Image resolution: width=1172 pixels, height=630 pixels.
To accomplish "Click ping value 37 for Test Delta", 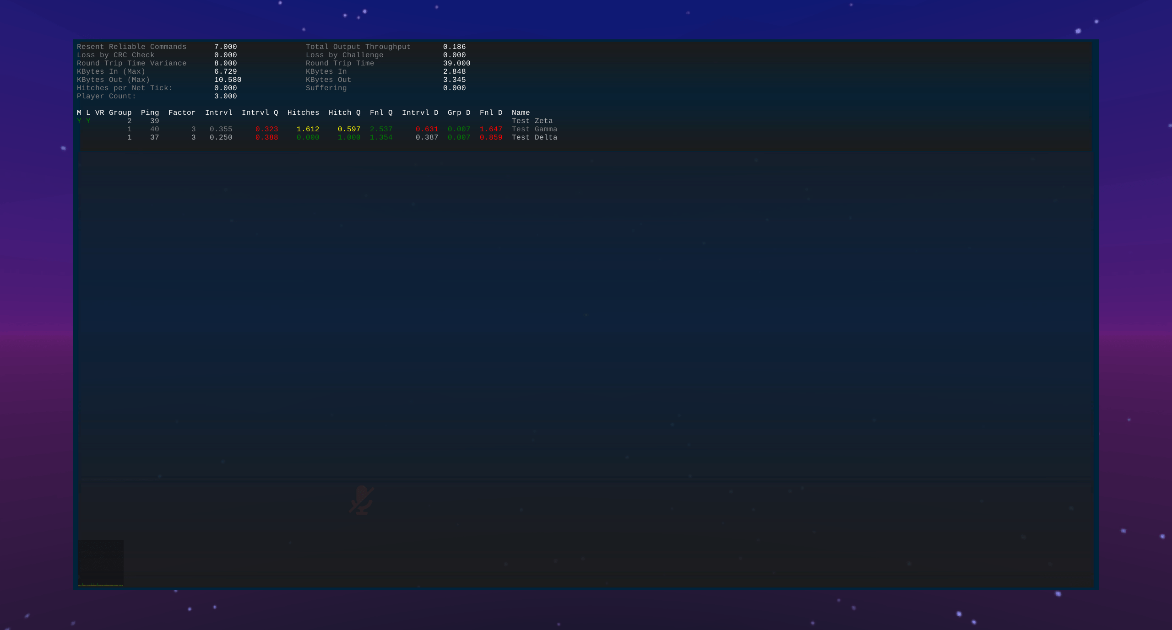I will coord(155,137).
